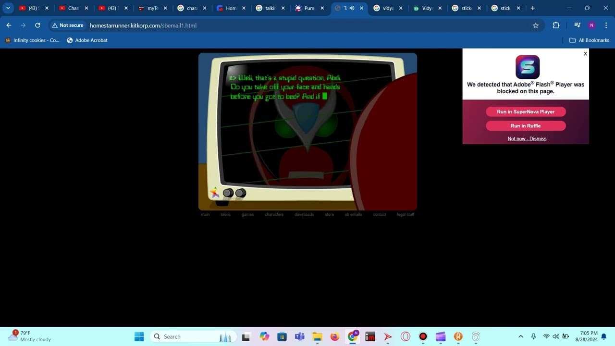The width and height of the screenshot is (615, 346).
Task: Click the browser forward arrow
Action: coord(23,25)
